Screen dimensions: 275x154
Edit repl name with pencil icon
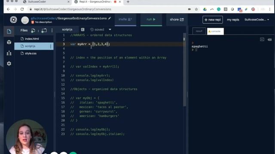click(110, 18)
